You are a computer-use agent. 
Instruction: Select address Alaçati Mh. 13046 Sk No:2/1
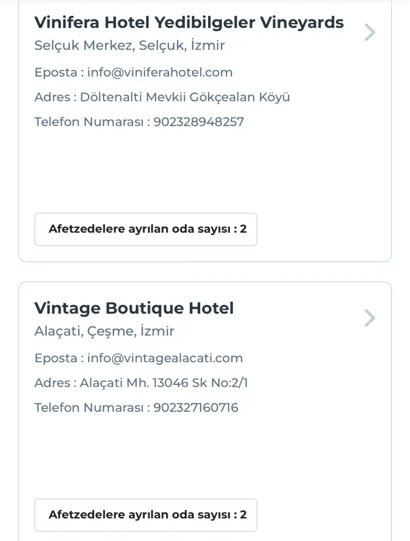coord(163,383)
